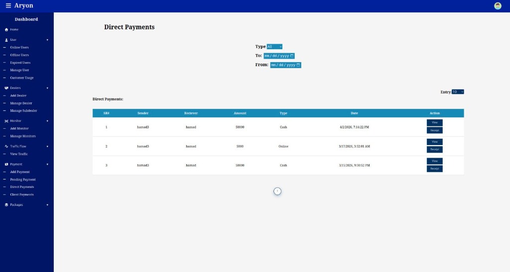The width and height of the screenshot is (510, 272).
Task: Open Online Users in sidebar
Action: (19, 47)
